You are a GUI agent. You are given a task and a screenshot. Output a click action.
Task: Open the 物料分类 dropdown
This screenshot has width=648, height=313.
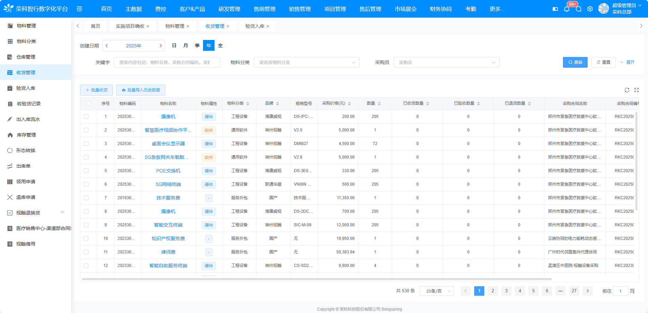306,62
